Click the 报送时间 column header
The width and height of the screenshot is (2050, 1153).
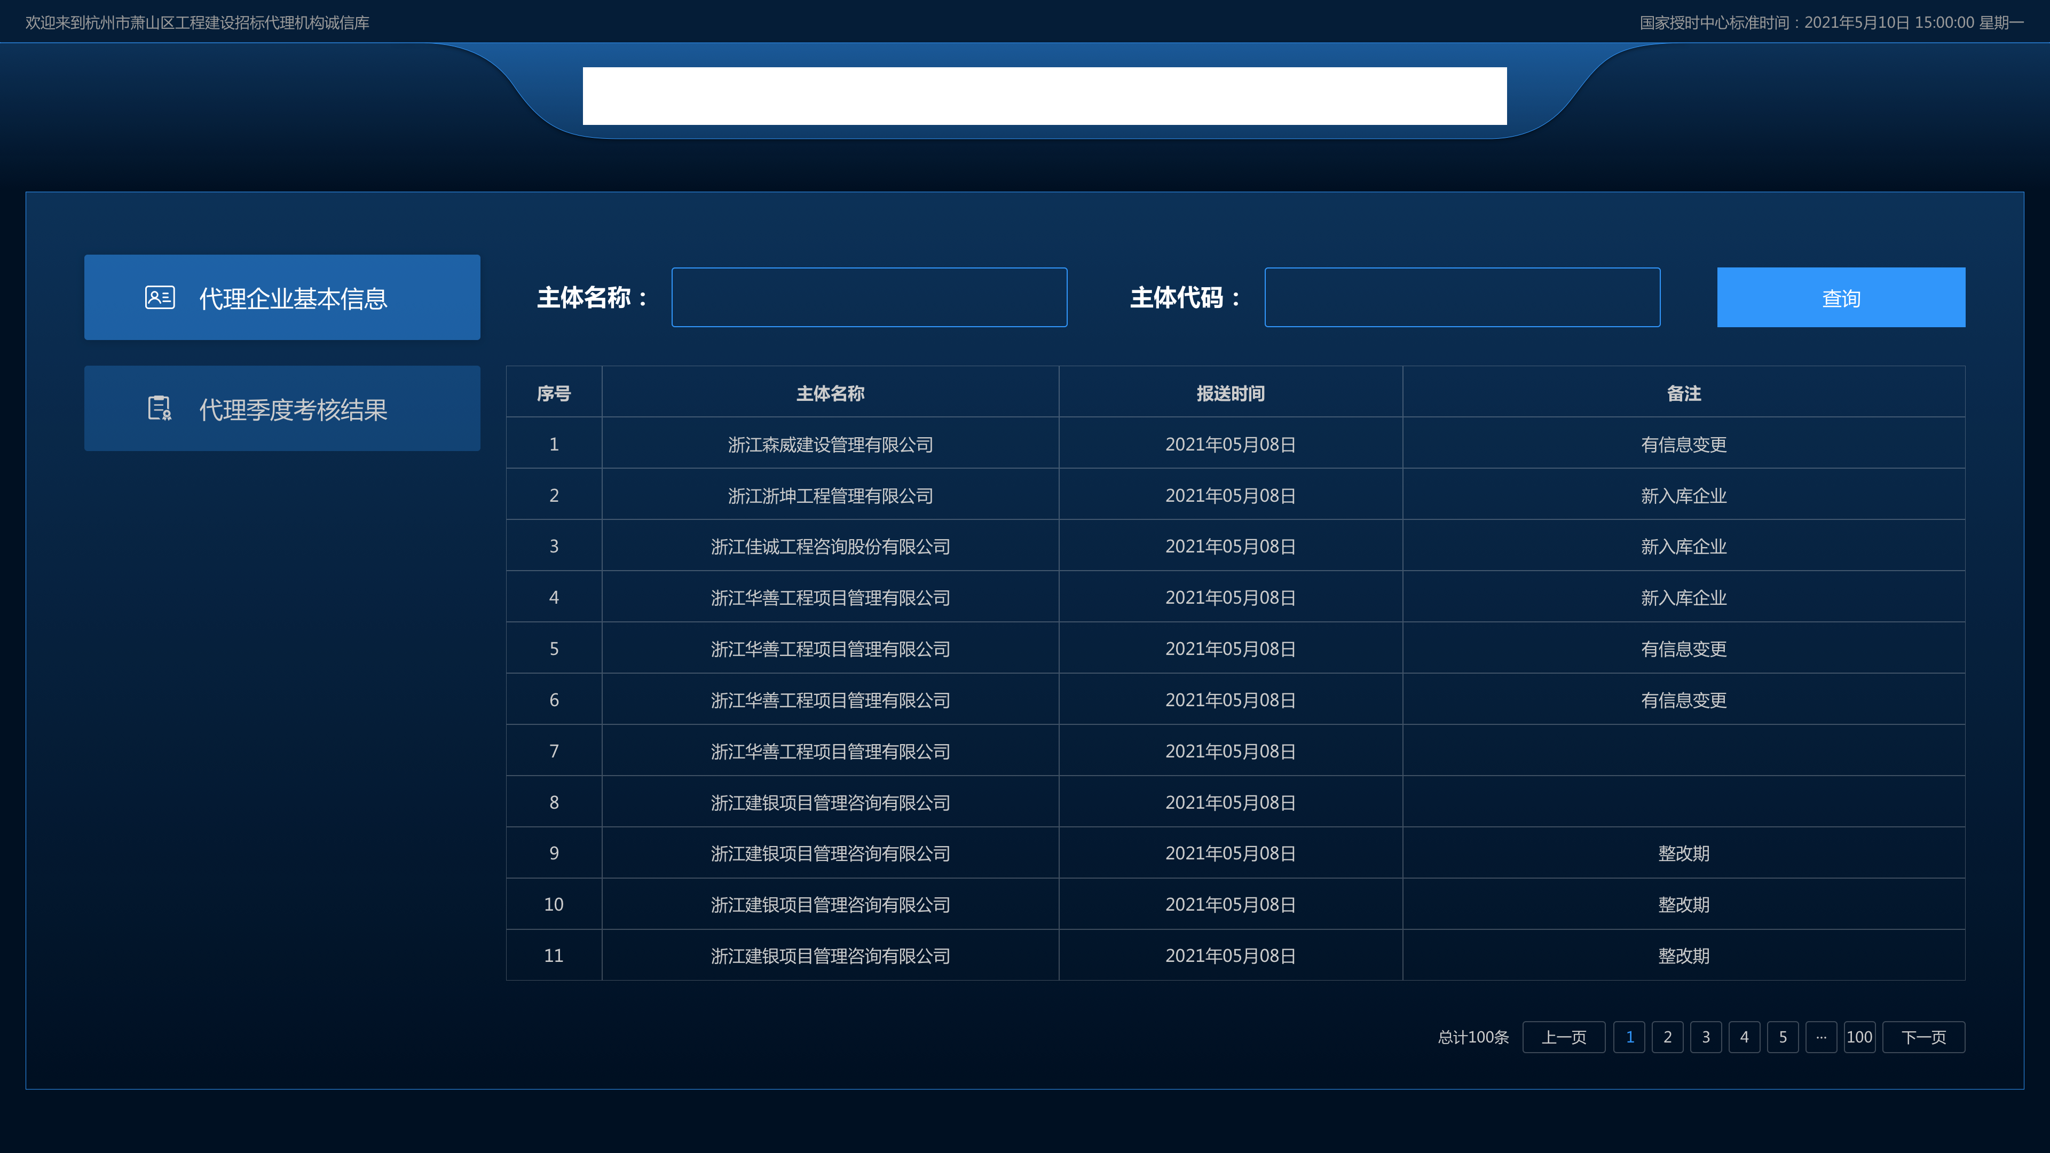[x=1229, y=393]
